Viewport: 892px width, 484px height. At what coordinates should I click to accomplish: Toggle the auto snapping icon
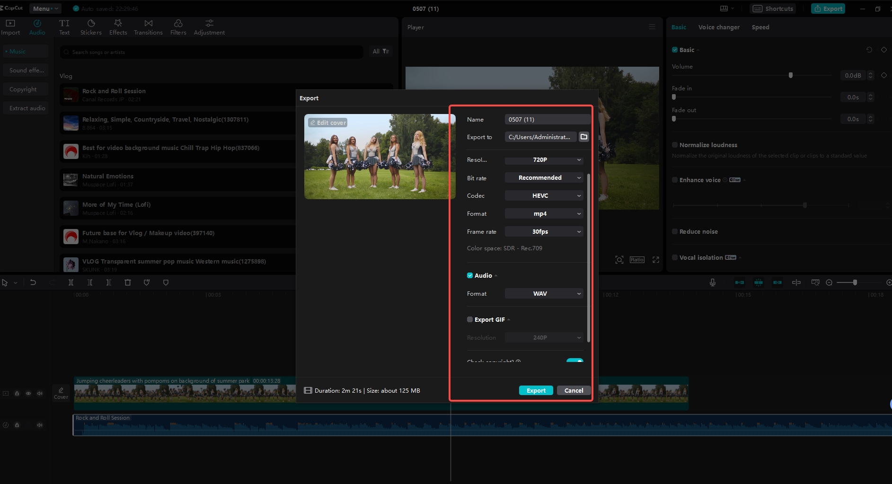[759, 282]
